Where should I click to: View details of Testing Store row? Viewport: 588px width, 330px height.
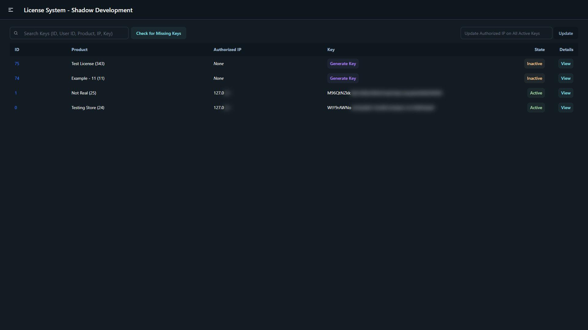point(565,108)
